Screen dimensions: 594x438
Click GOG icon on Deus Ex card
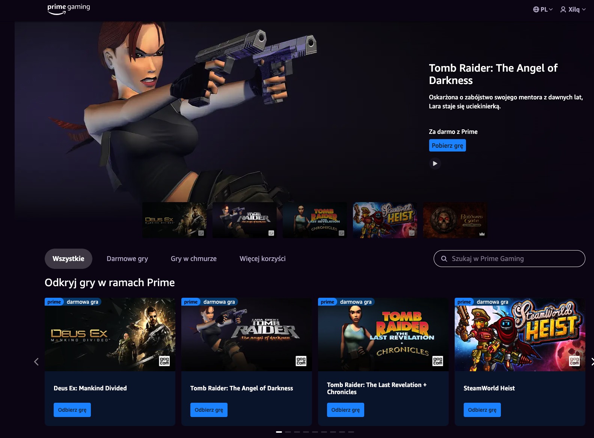point(164,361)
